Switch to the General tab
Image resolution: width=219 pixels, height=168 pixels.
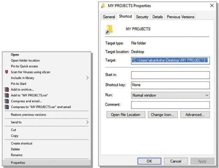coord(109,17)
